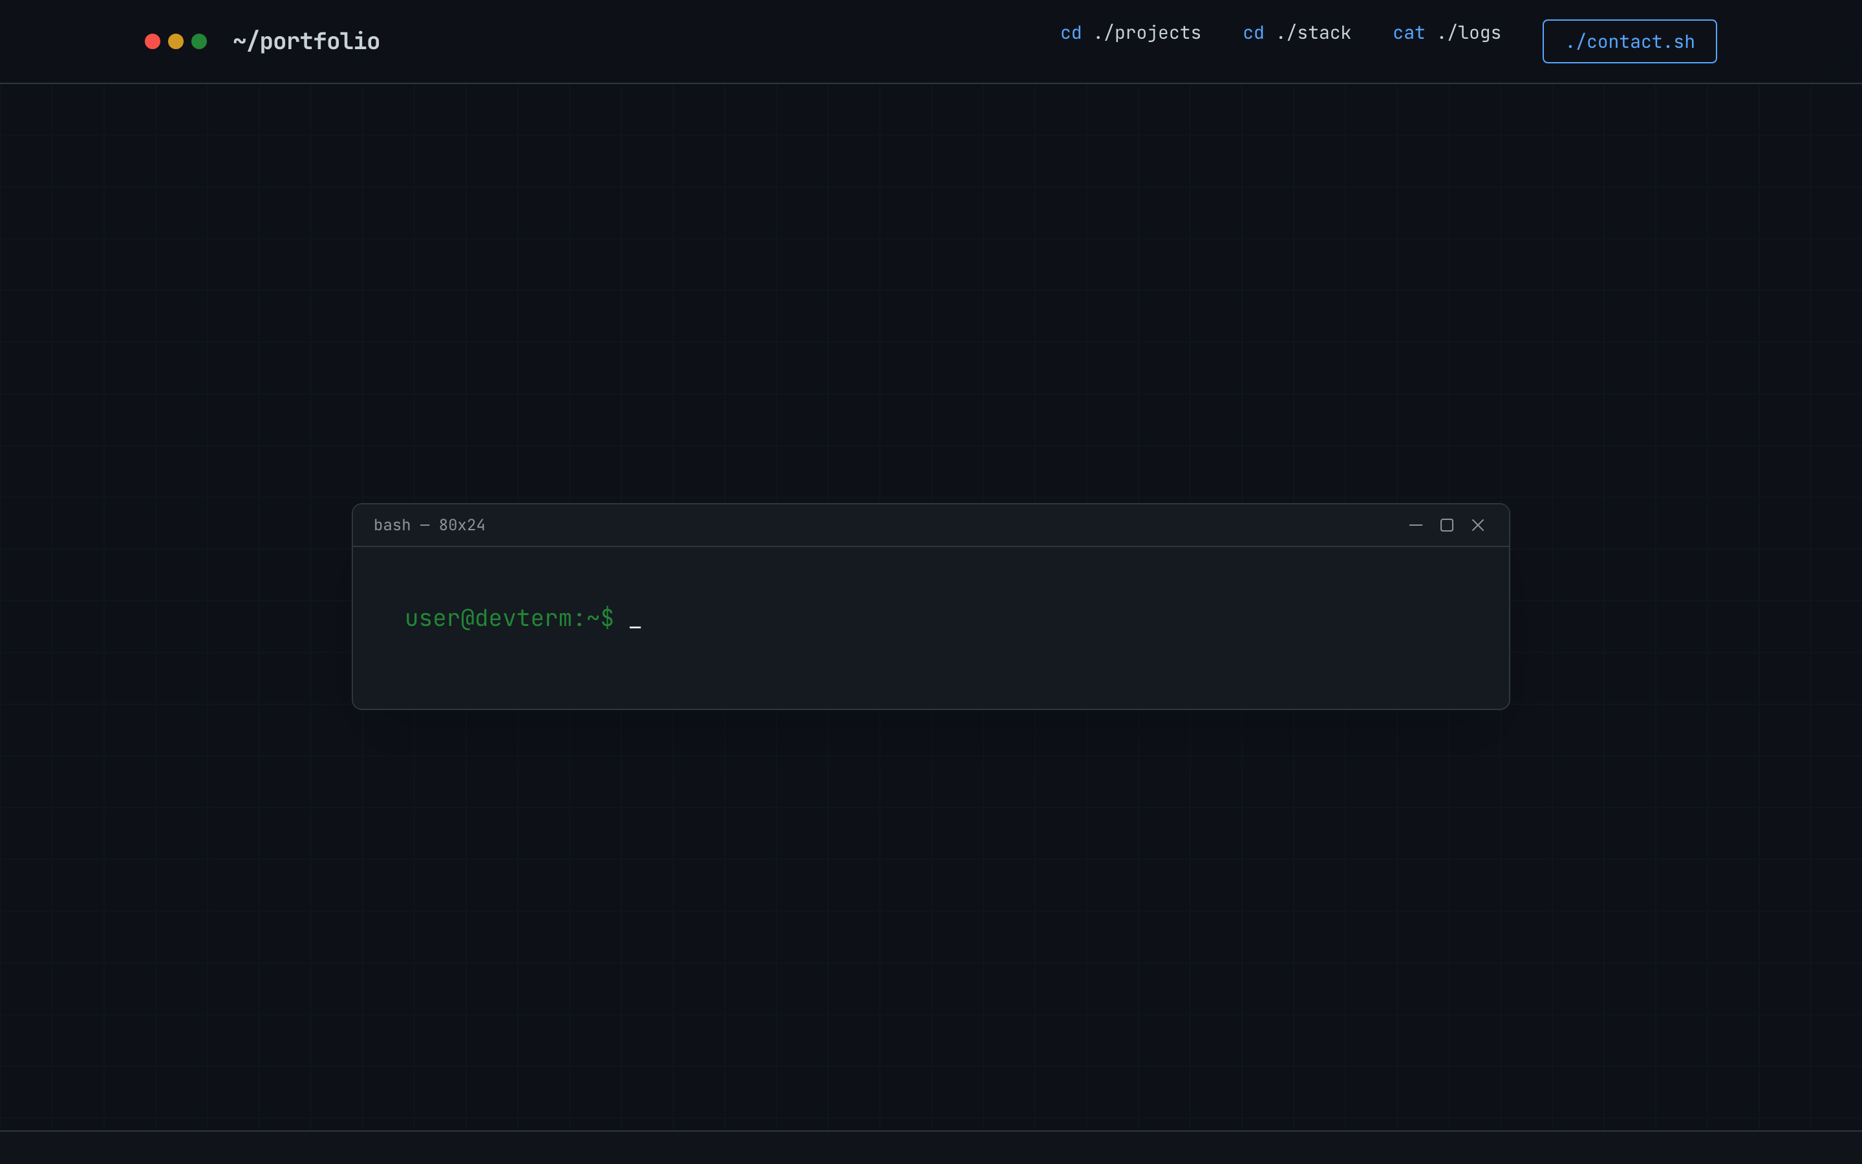The width and height of the screenshot is (1862, 1164).
Task: Click inside the terminal command input line
Action: (692, 618)
